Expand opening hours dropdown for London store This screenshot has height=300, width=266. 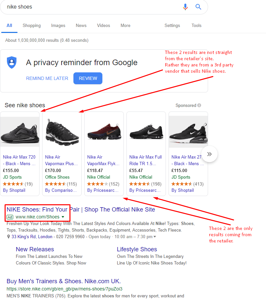[x=155, y=237]
